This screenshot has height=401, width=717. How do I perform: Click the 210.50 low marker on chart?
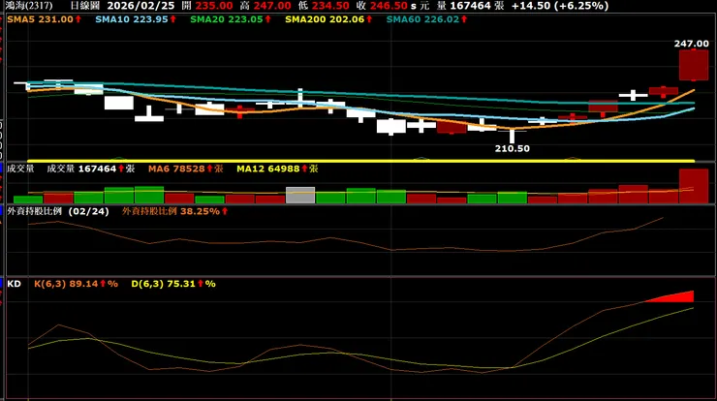point(513,148)
